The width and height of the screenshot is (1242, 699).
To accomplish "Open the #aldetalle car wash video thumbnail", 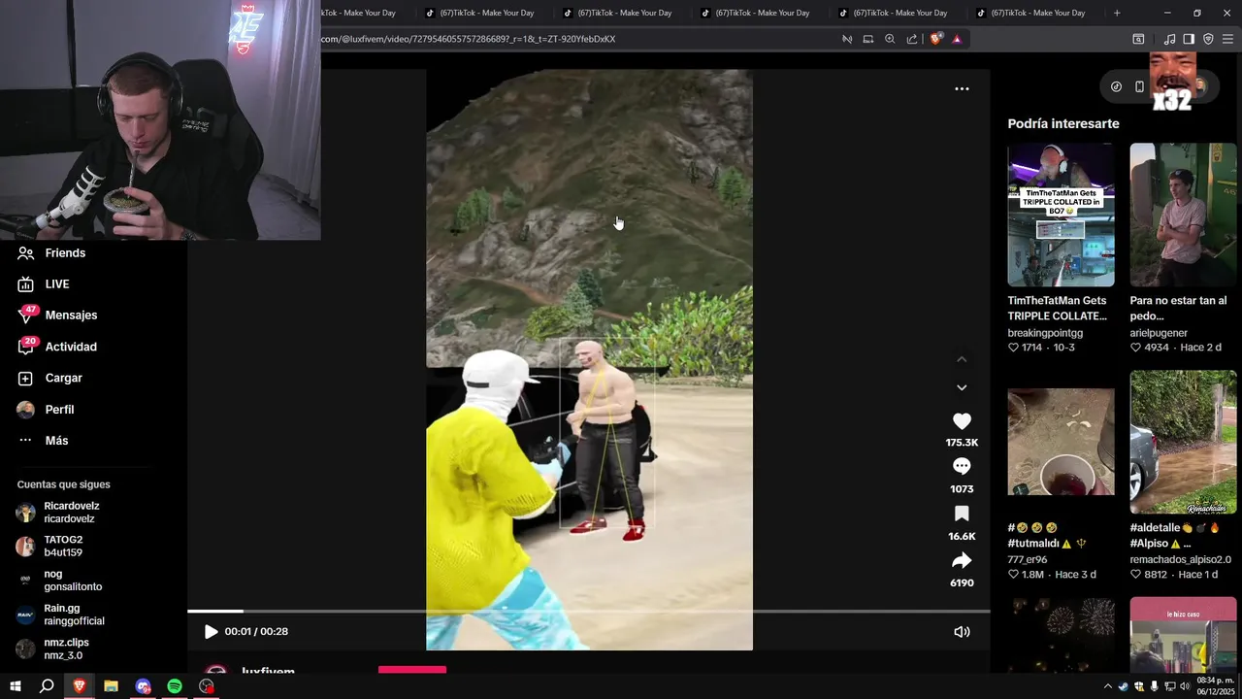I will point(1183,442).
